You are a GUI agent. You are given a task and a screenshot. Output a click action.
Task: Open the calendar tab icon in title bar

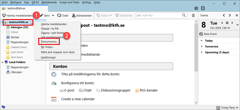196,8
